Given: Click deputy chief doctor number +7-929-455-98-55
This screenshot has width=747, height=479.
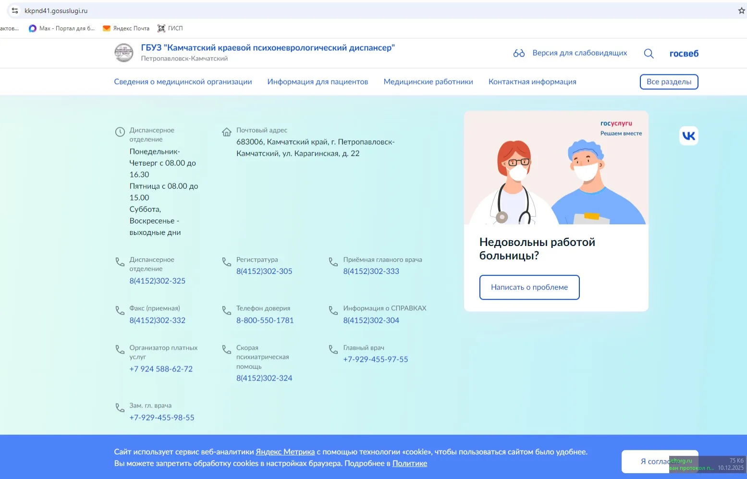Looking at the screenshot, I should pyautogui.click(x=162, y=418).
